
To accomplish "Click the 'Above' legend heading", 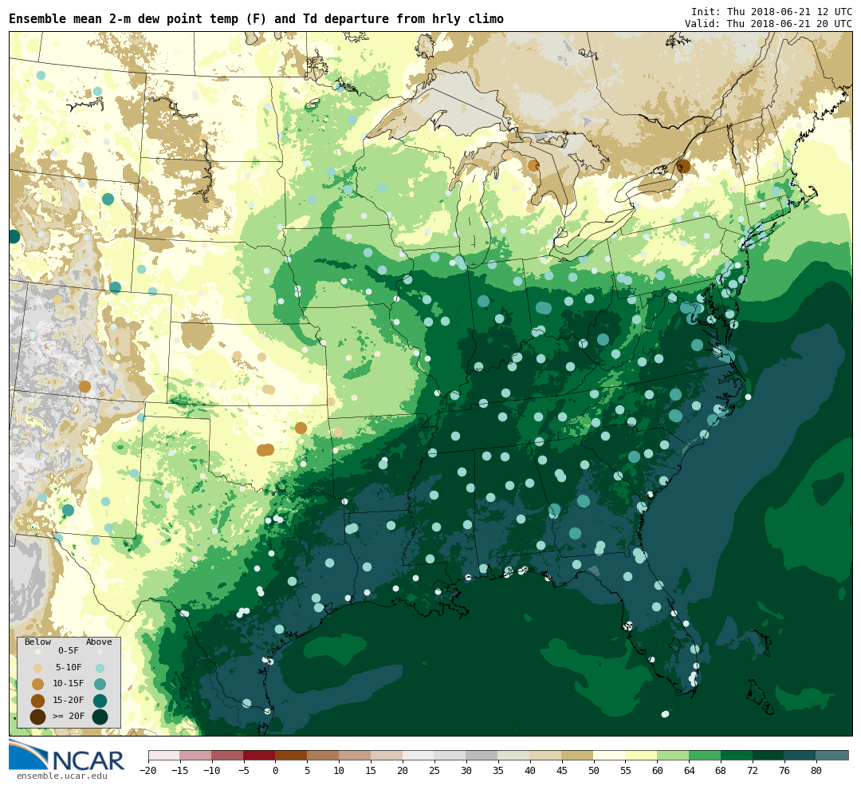I will [x=99, y=642].
